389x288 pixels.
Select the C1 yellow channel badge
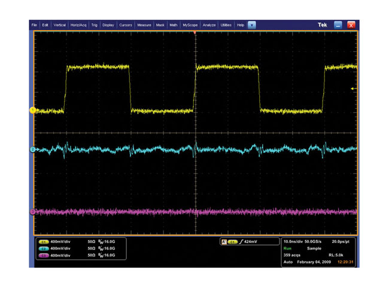44,241
